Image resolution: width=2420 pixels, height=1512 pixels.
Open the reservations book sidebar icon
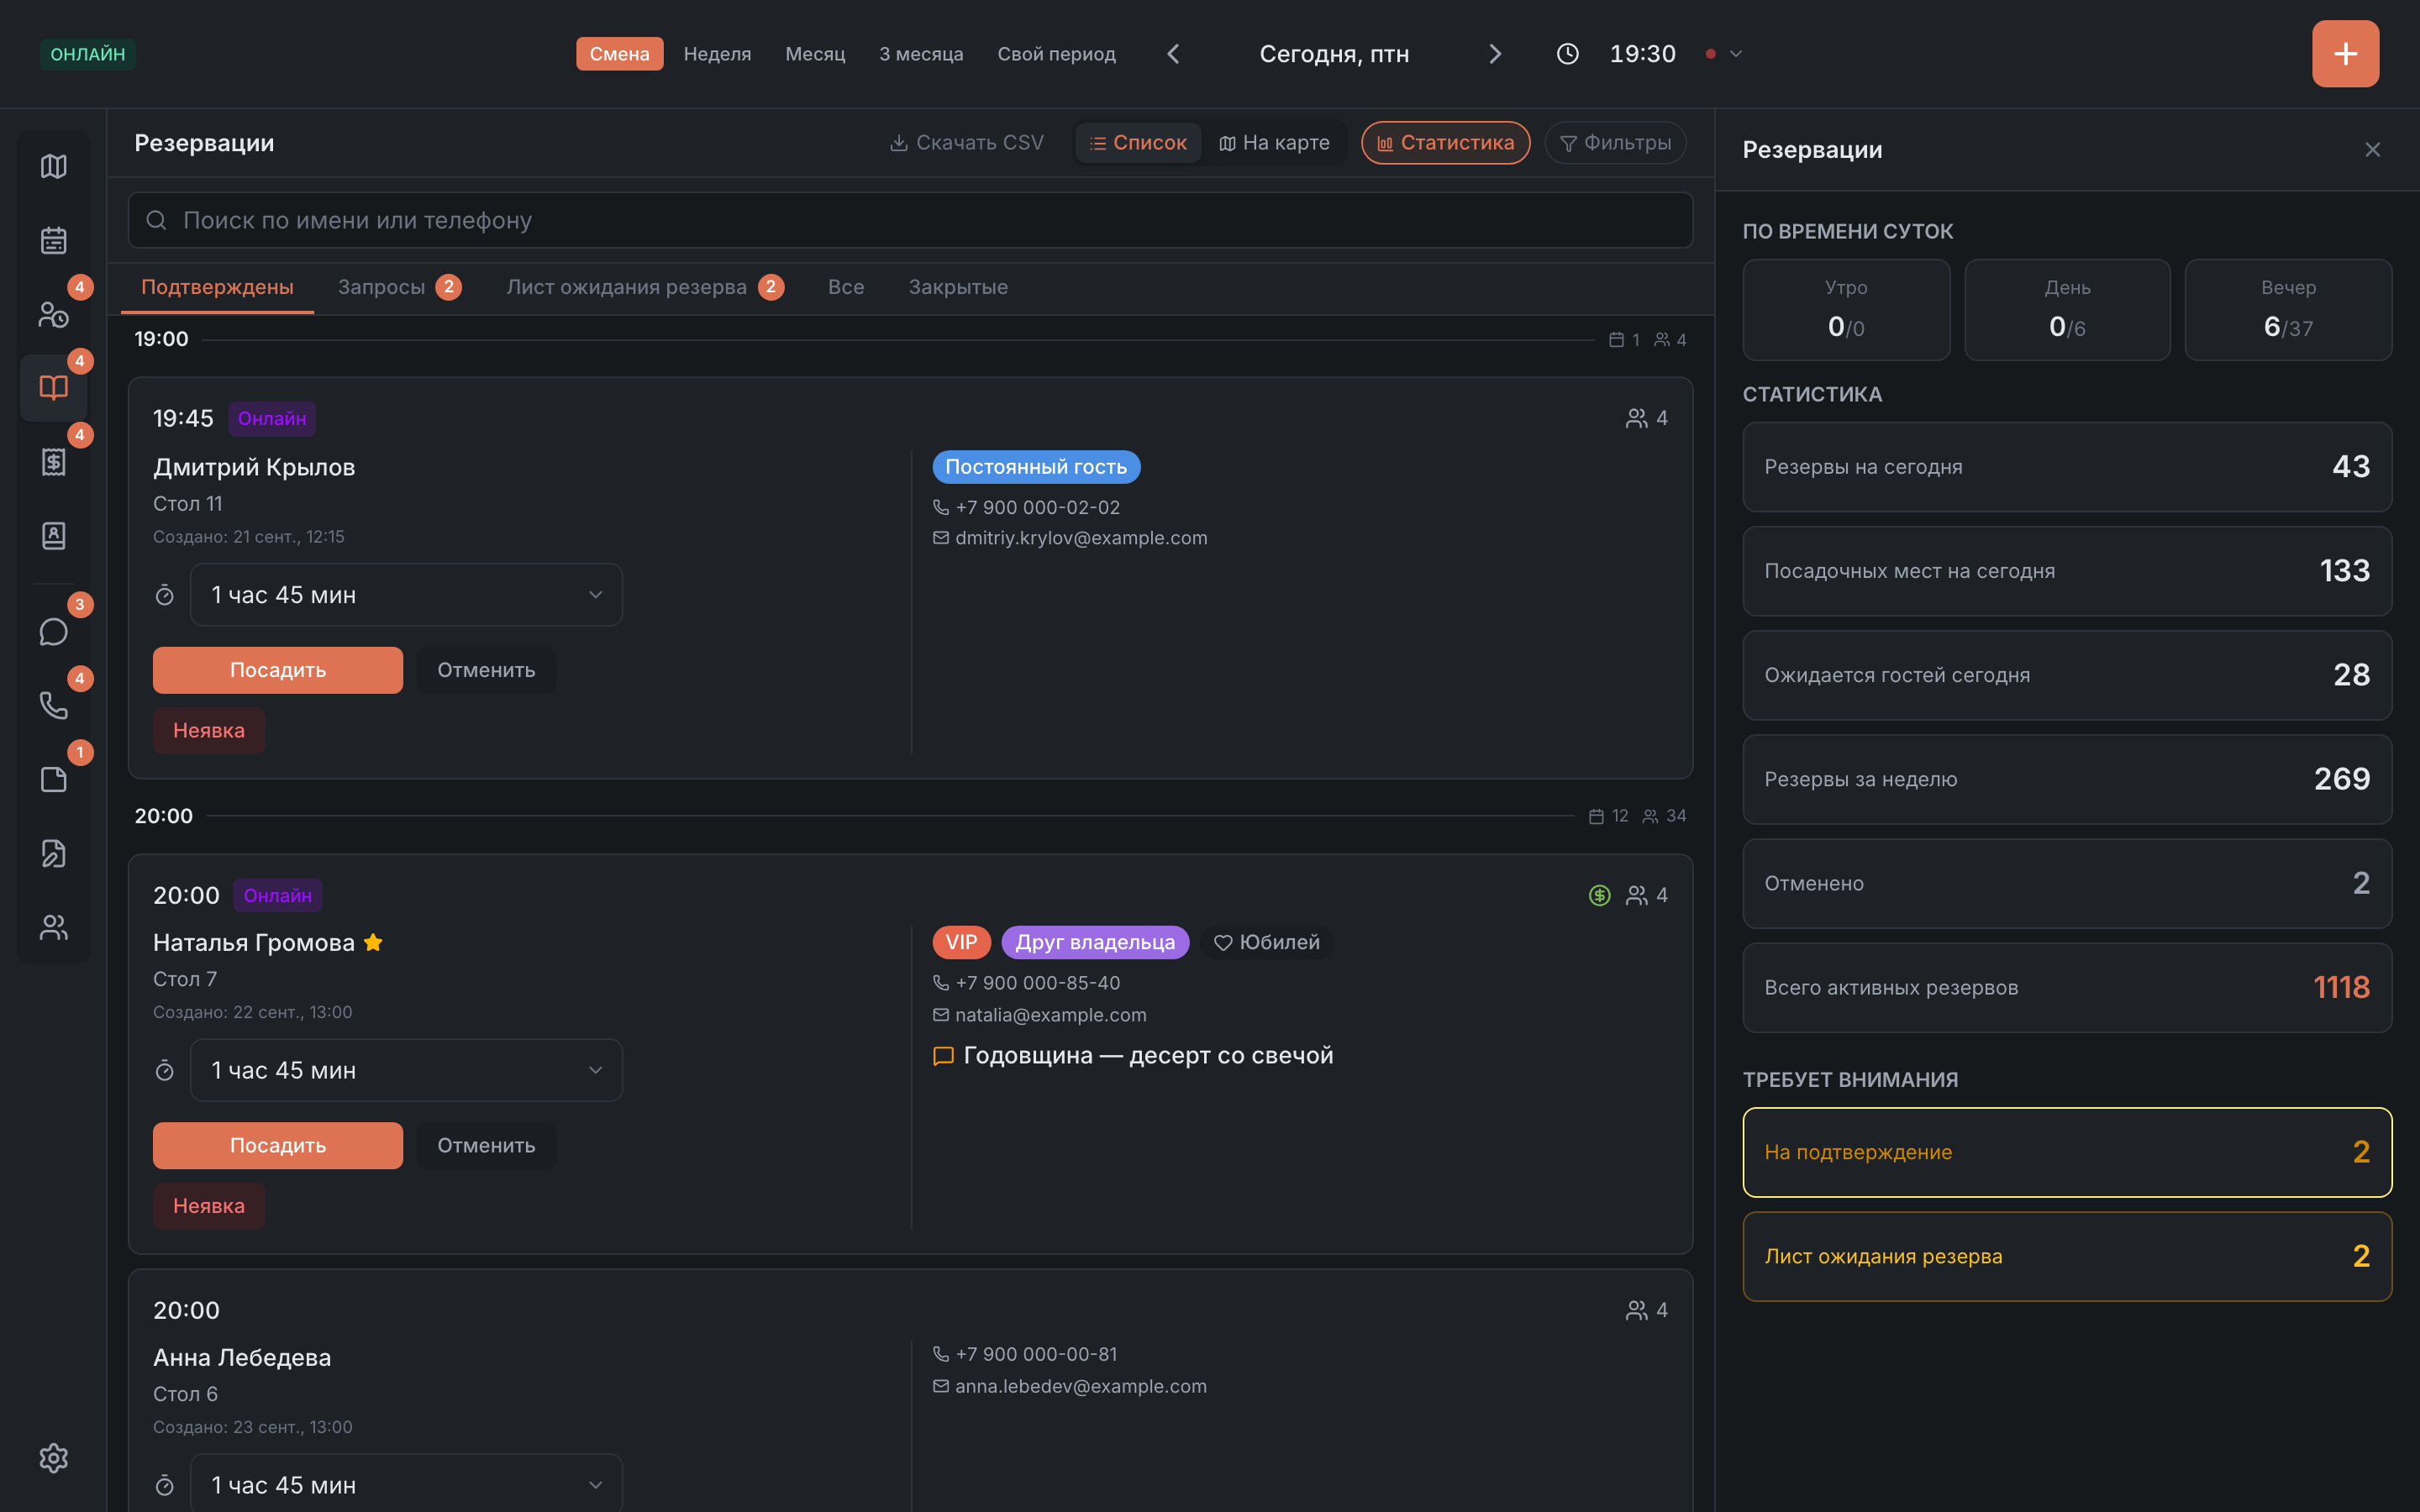[x=53, y=388]
